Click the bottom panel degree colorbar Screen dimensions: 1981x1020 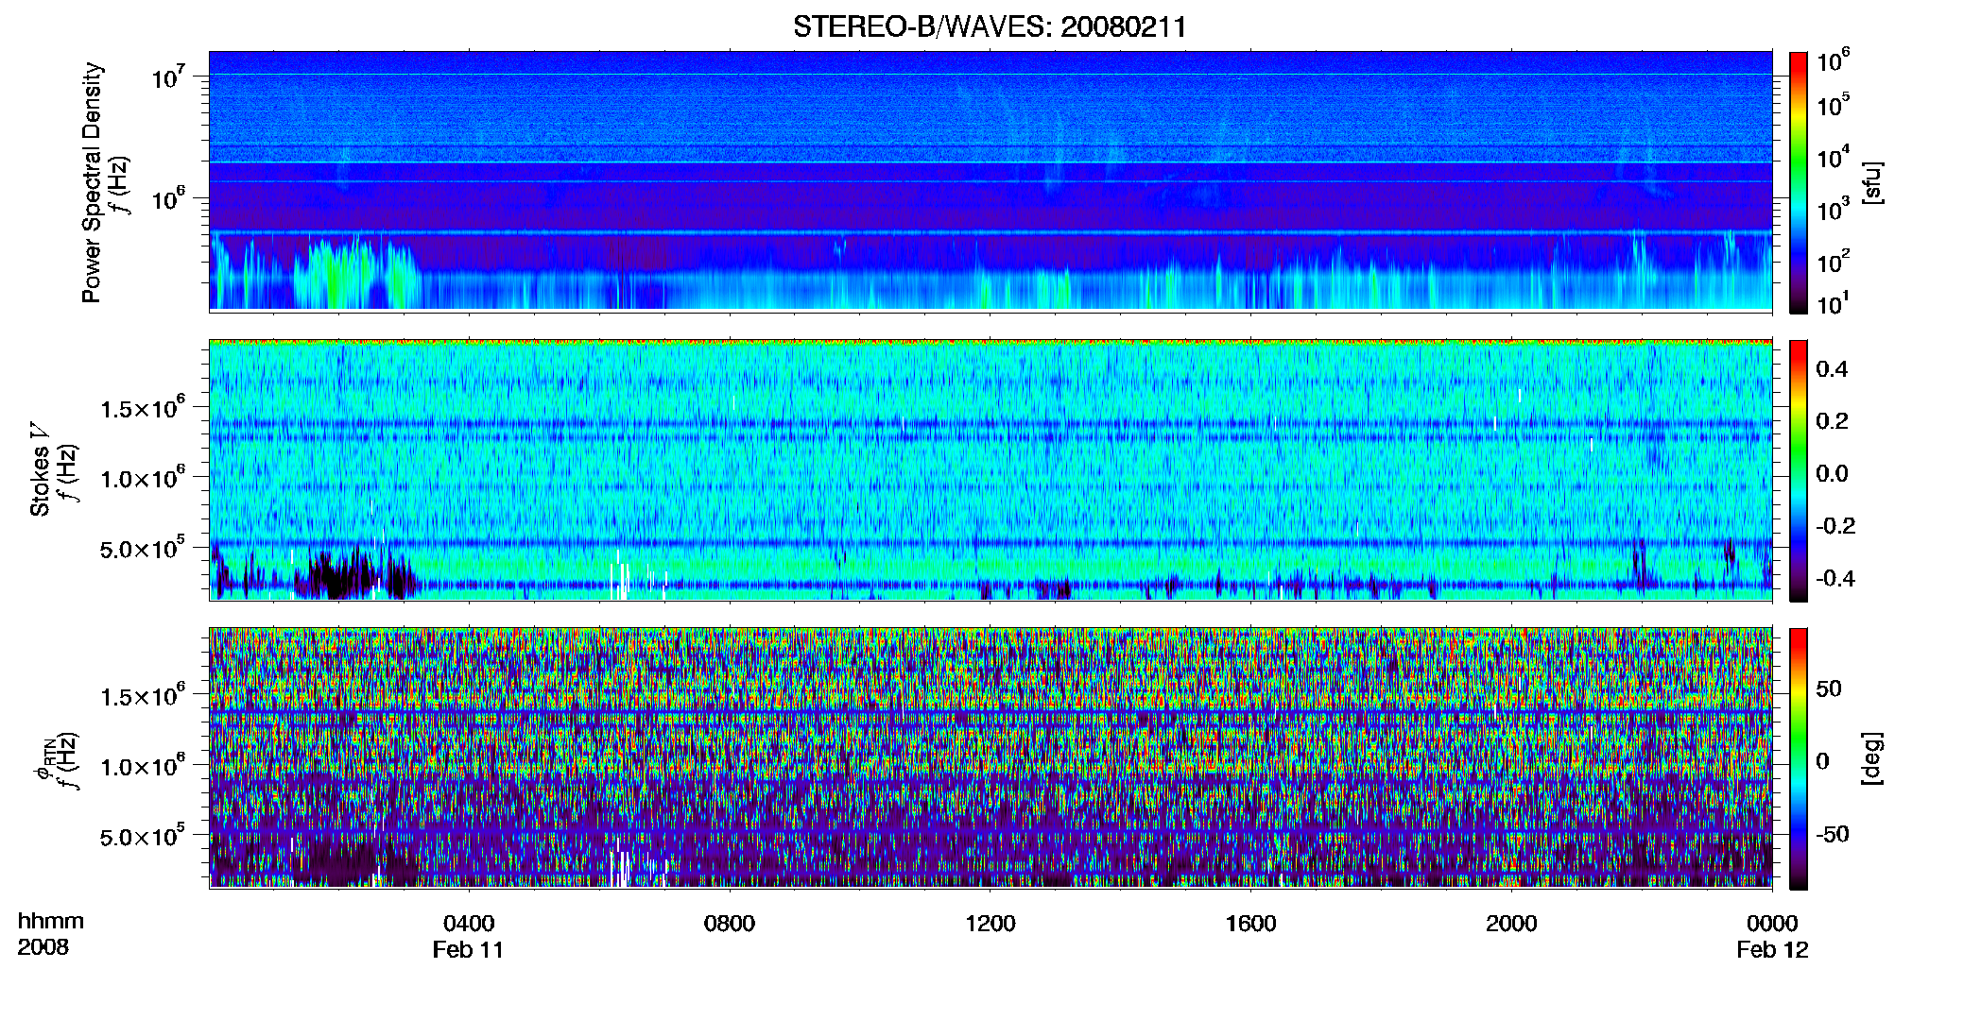tap(1799, 758)
